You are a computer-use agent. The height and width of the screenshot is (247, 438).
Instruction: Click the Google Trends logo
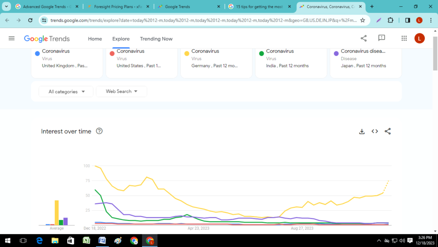click(x=47, y=38)
